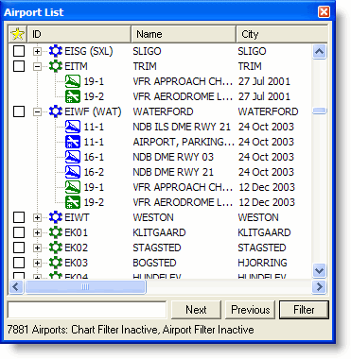Click the favorites star column header

(x=18, y=34)
